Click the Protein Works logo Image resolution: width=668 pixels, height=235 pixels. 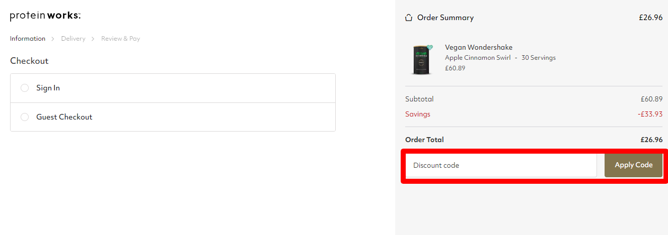(x=45, y=16)
